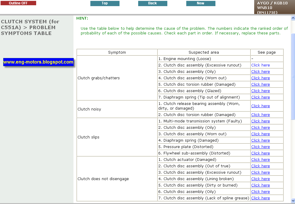Viewport: 295px width, 204px height.
Task: Open Click here for Pressure plate (Distorted)
Action: [260, 147]
